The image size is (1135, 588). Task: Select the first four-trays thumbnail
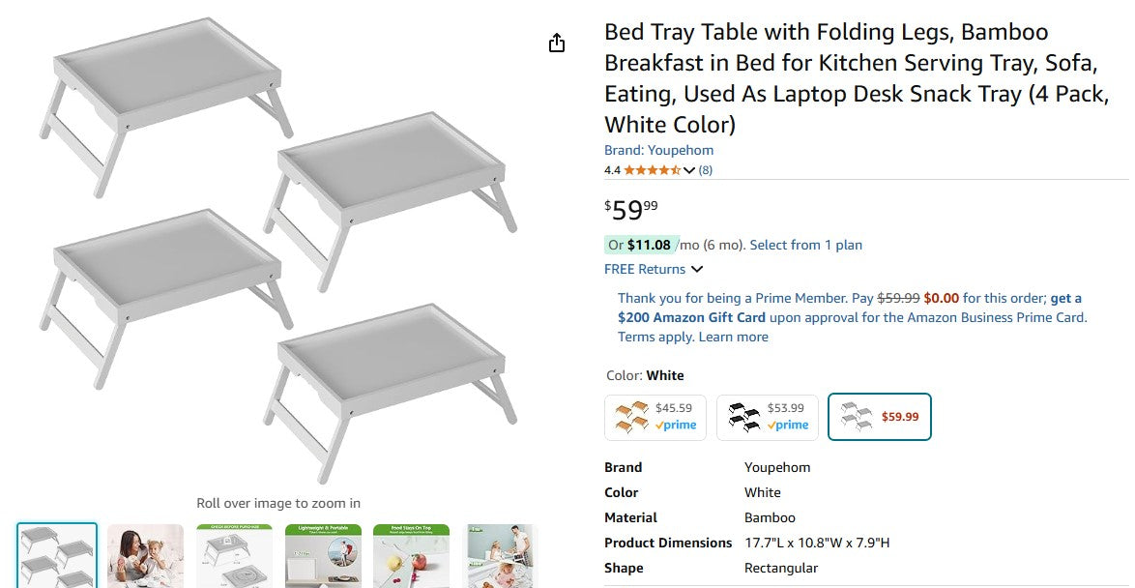(x=57, y=556)
